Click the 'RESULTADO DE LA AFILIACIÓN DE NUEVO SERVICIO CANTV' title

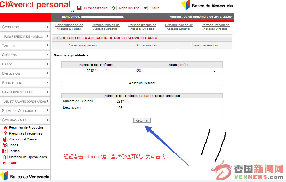point(105,38)
